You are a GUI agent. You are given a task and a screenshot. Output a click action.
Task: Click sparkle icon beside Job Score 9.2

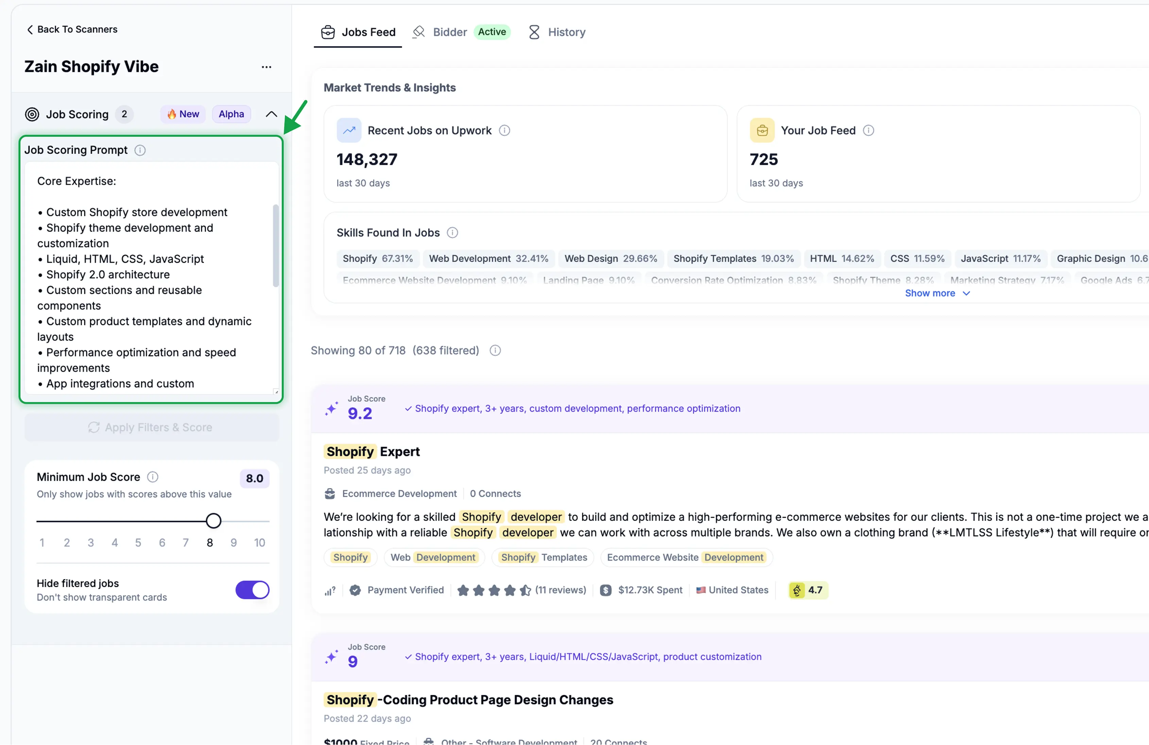tap(332, 409)
